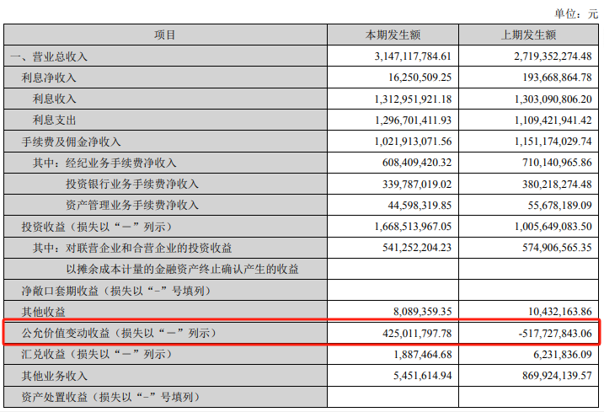The width and height of the screenshot is (604, 412).
Task: Select value 16,250,509.25
Action: 420,78
